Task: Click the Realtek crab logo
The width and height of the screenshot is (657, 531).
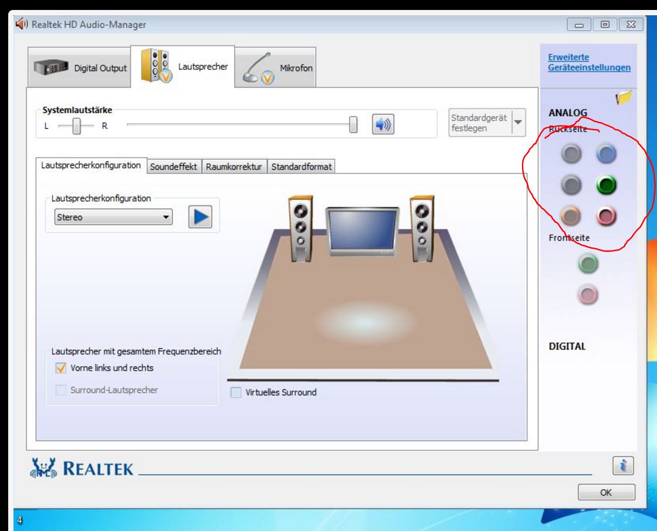Action: pyautogui.click(x=43, y=468)
